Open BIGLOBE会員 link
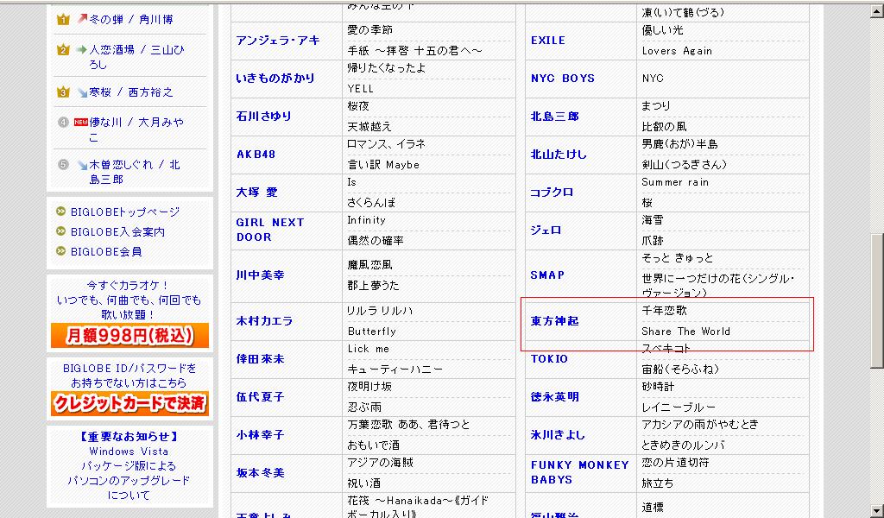The width and height of the screenshot is (884, 518). (x=106, y=251)
